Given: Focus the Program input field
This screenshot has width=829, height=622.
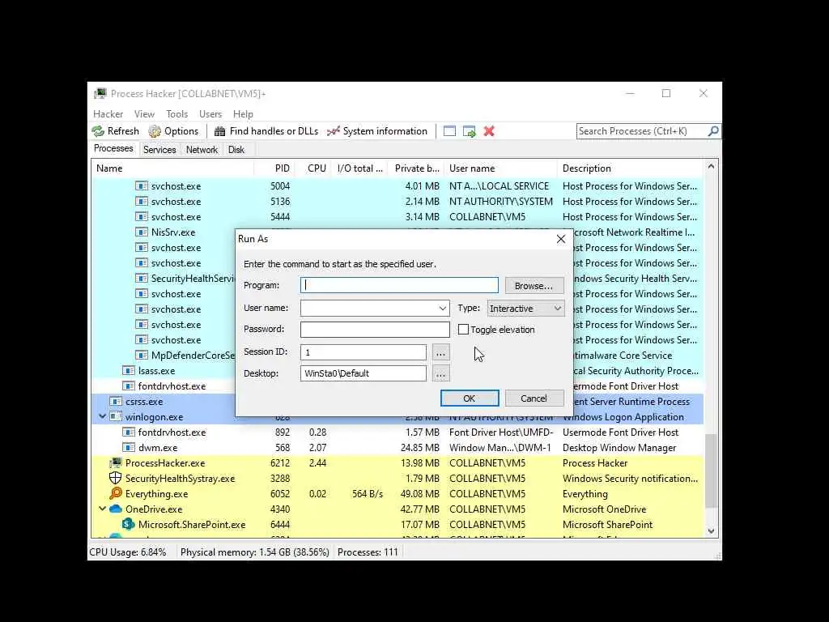Looking at the screenshot, I should 399,285.
